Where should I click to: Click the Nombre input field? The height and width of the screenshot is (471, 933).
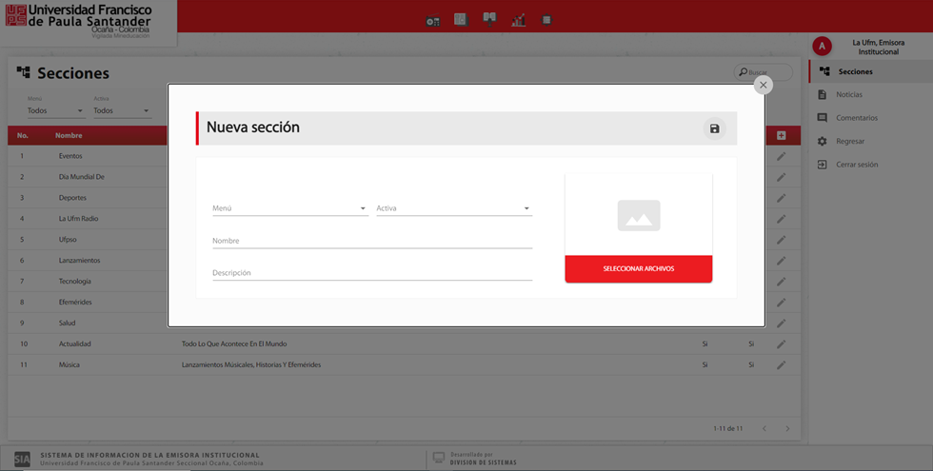coord(371,241)
